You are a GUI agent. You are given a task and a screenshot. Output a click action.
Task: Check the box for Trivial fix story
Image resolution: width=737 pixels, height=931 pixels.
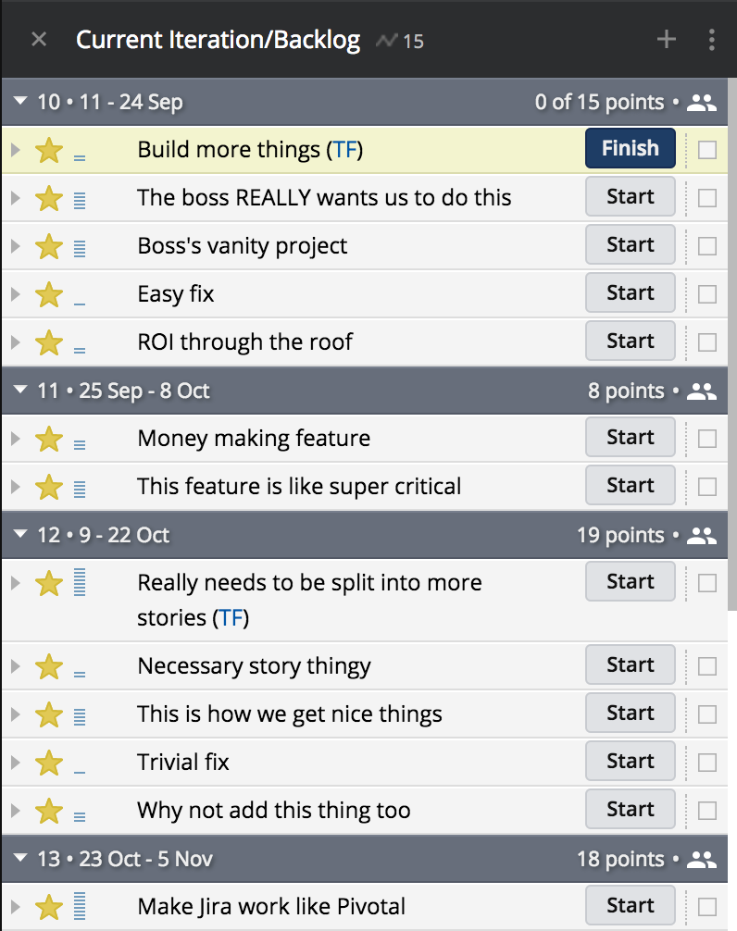pyautogui.click(x=707, y=763)
